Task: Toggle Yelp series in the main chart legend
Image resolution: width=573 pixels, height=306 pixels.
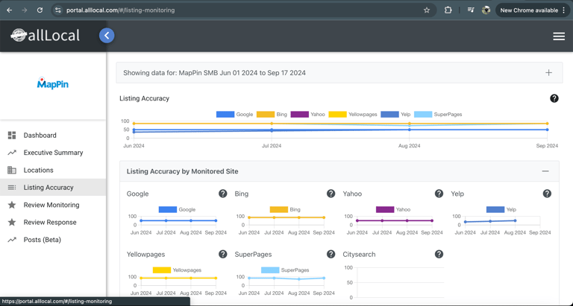Action: tap(395, 114)
